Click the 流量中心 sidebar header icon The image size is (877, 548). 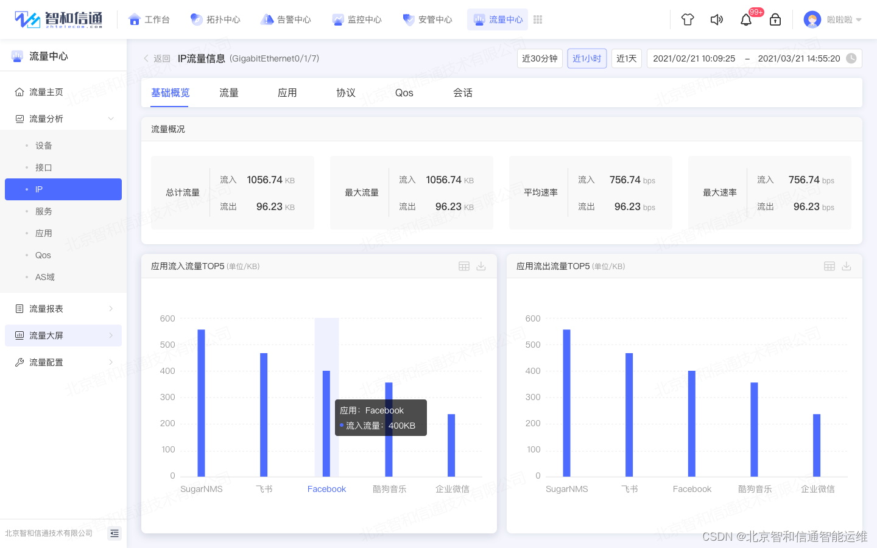tap(17, 56)
